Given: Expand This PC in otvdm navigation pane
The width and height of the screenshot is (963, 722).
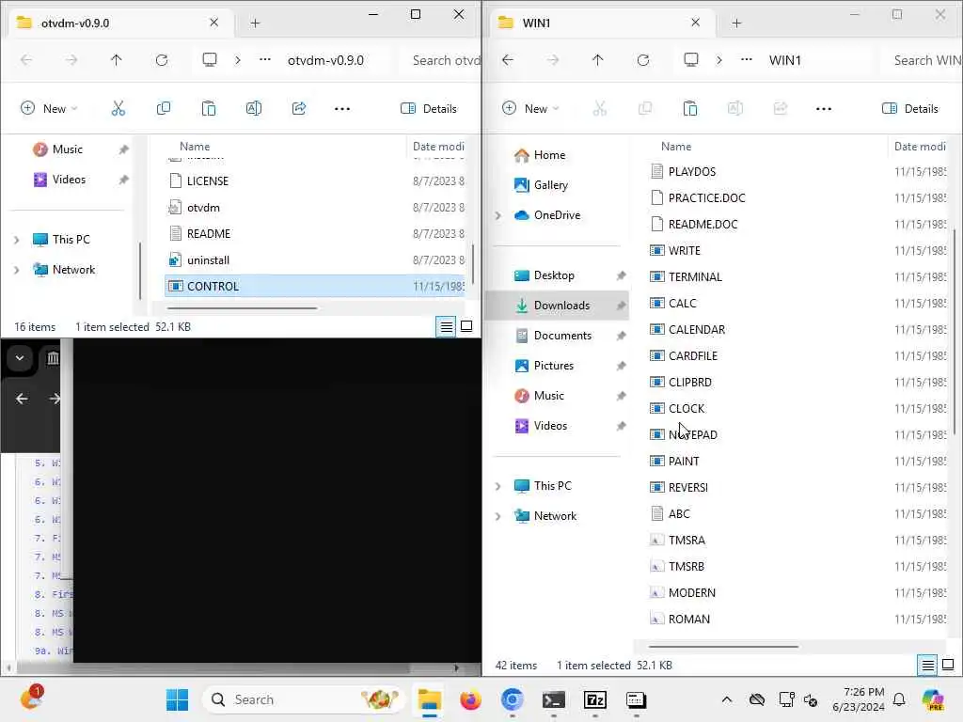Looking at the screenshot, I should coord(17,240).
